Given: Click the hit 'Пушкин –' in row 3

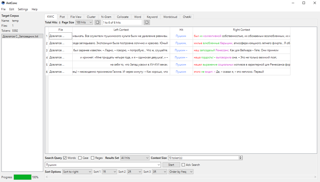Looking at the screenshot, I should [x=181, y=50].
